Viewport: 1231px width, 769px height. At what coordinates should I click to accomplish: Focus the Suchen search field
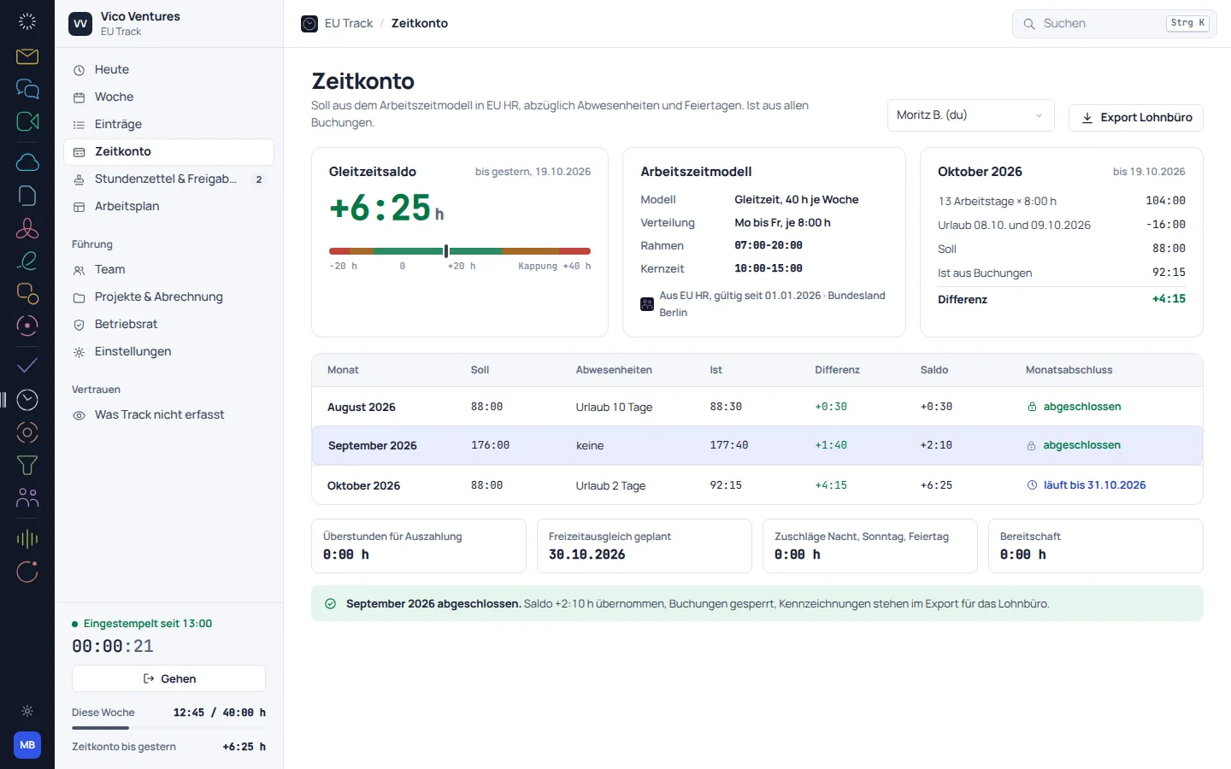(1114, 24)
